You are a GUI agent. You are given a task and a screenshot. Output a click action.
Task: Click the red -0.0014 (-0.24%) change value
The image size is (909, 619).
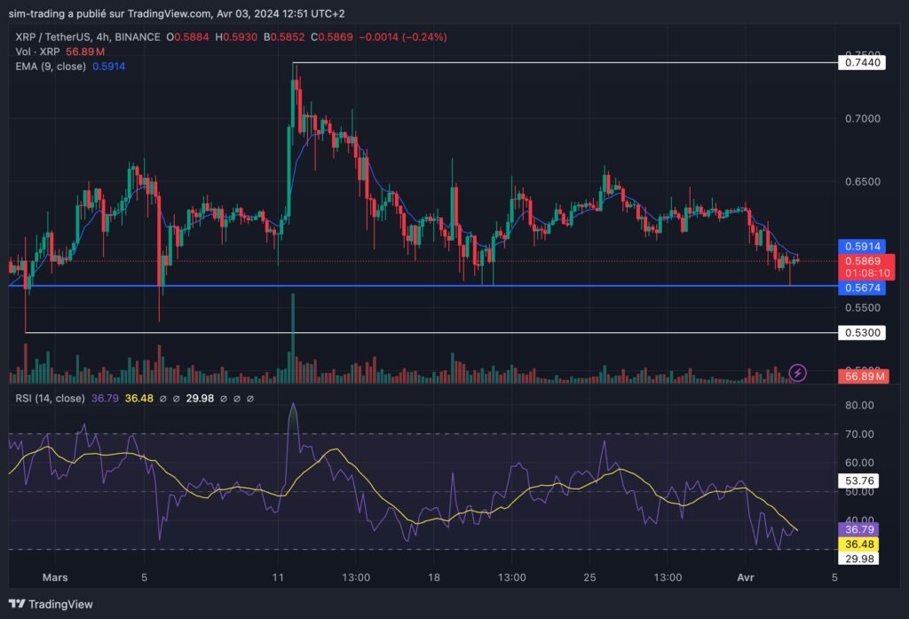point(403,36)
